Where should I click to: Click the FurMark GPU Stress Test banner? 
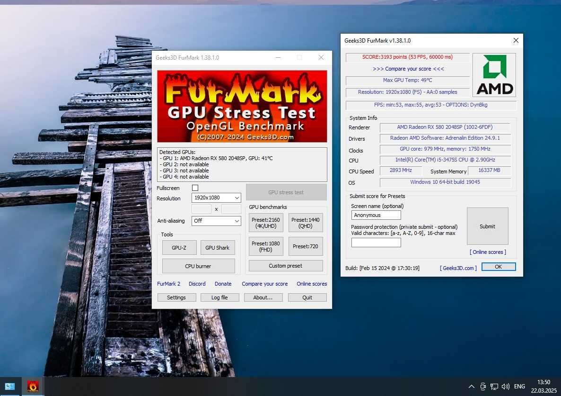242,106
